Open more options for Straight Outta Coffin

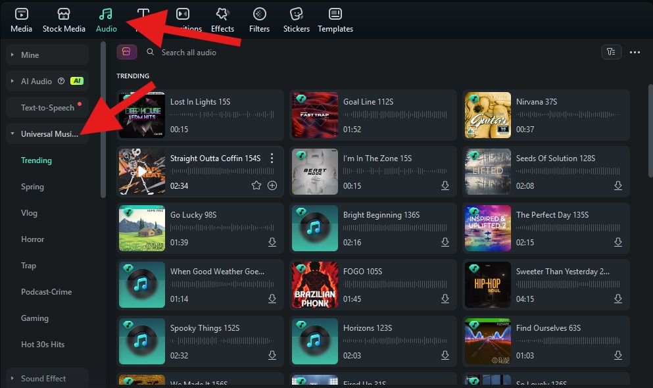pos(272,158)
